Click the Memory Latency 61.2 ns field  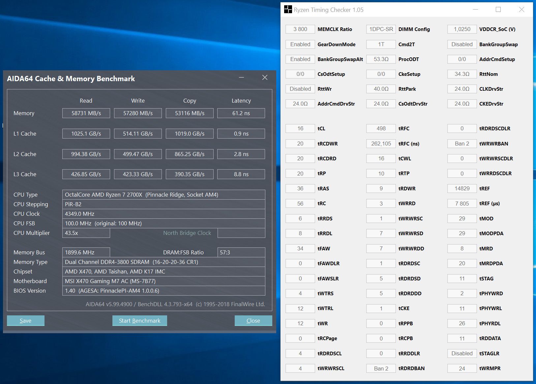(x=241, y=113)
